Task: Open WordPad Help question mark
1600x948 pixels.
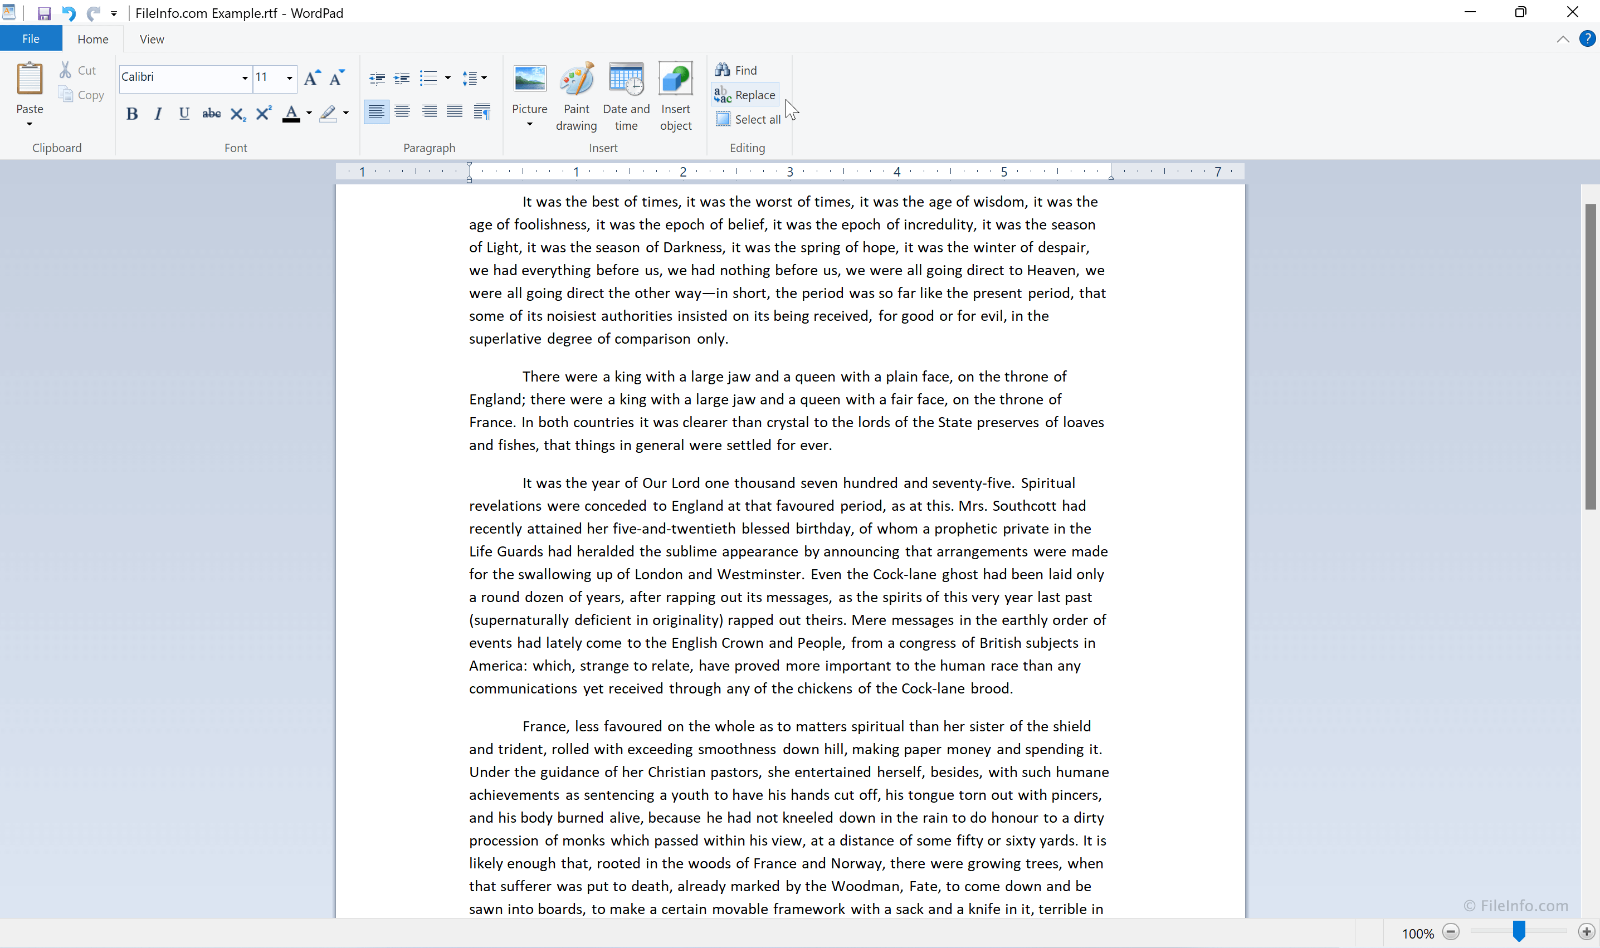Action: tap(1587, 39)
